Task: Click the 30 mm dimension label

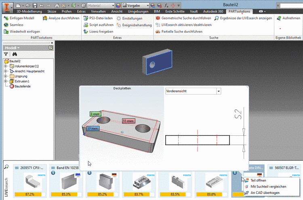Action: point(93,128)
